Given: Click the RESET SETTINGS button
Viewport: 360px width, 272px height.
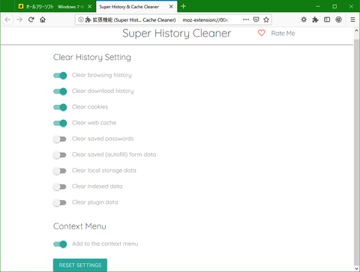Looking at the screenshot, I should click(80, 265).
